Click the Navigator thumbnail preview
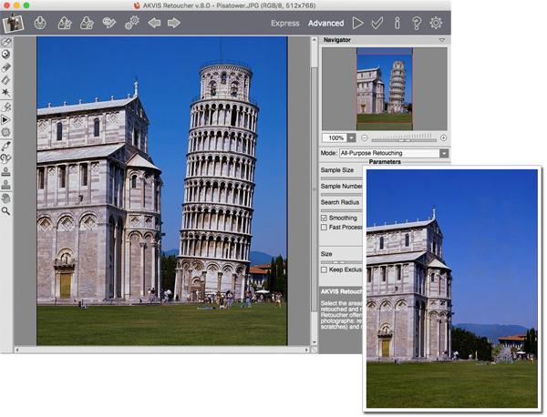 click(385, 89)
